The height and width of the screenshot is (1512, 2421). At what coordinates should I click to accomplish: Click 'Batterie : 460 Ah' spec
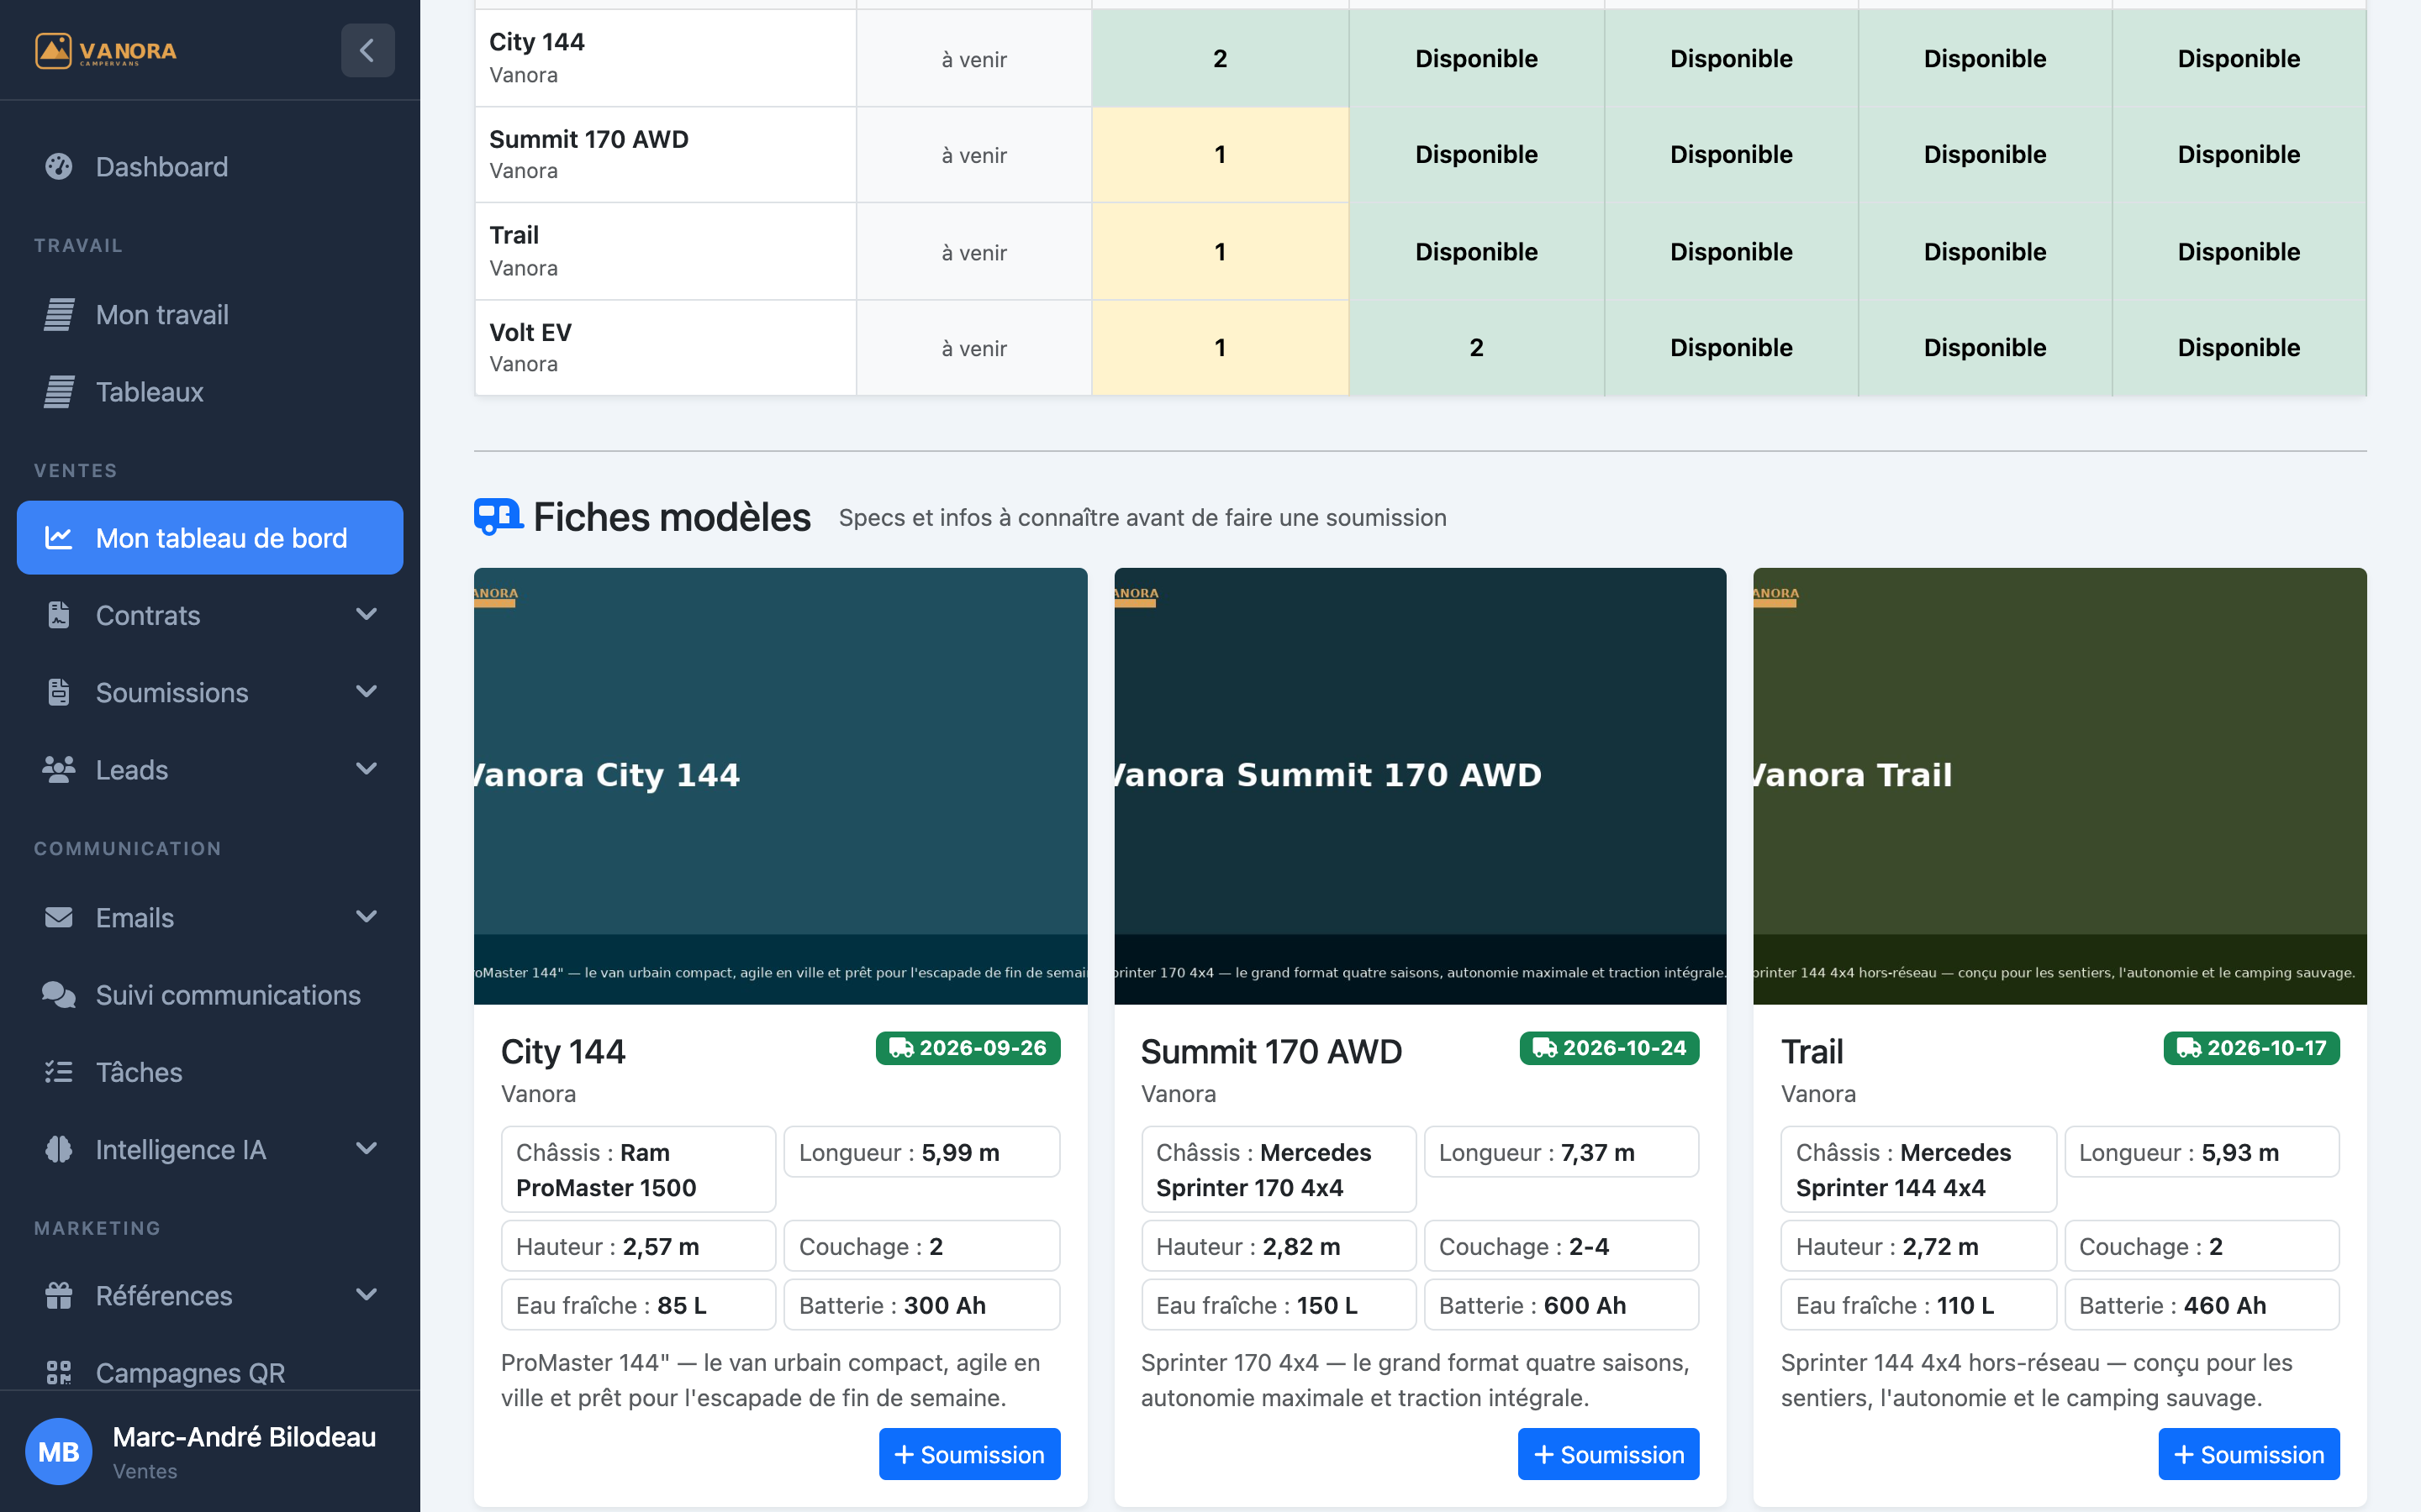click(x=2202, y=1305)
